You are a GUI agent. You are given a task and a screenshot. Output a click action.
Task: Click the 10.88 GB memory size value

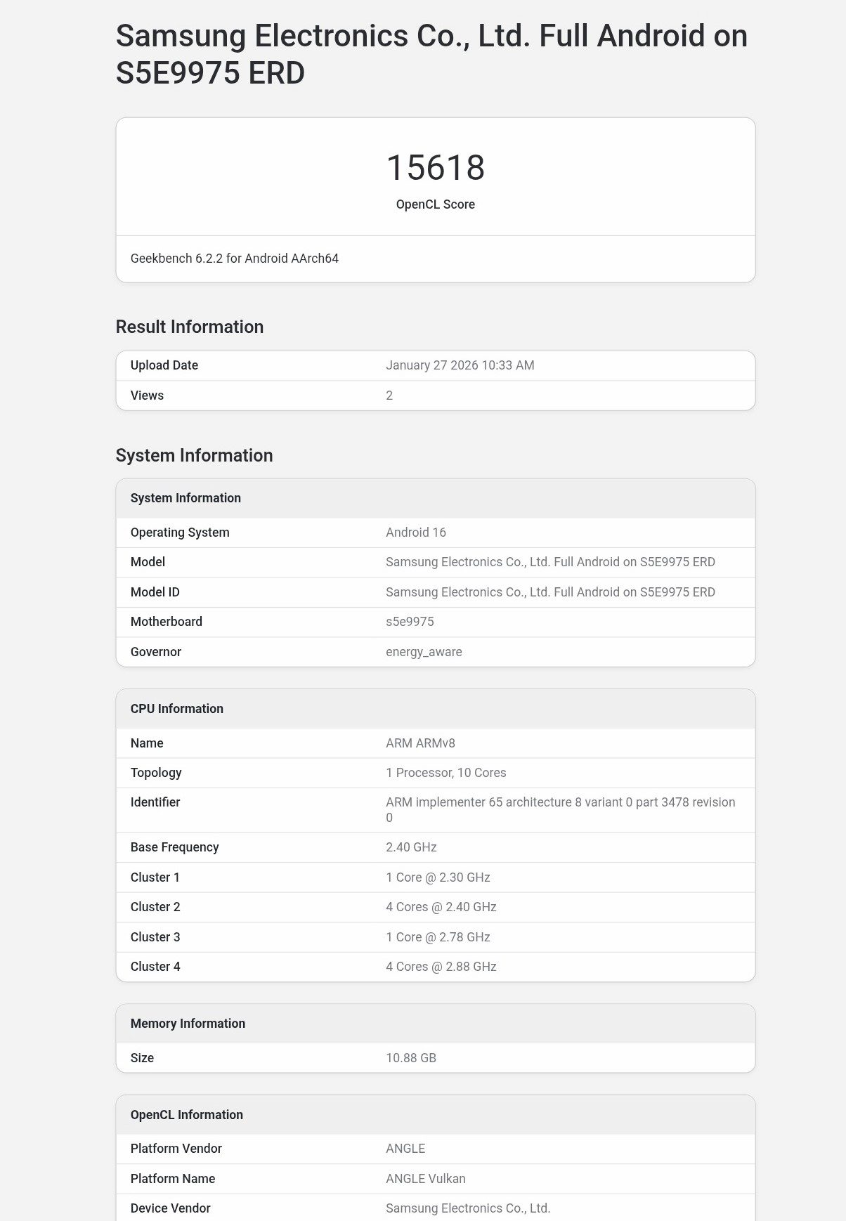(x=411, y=1058)
